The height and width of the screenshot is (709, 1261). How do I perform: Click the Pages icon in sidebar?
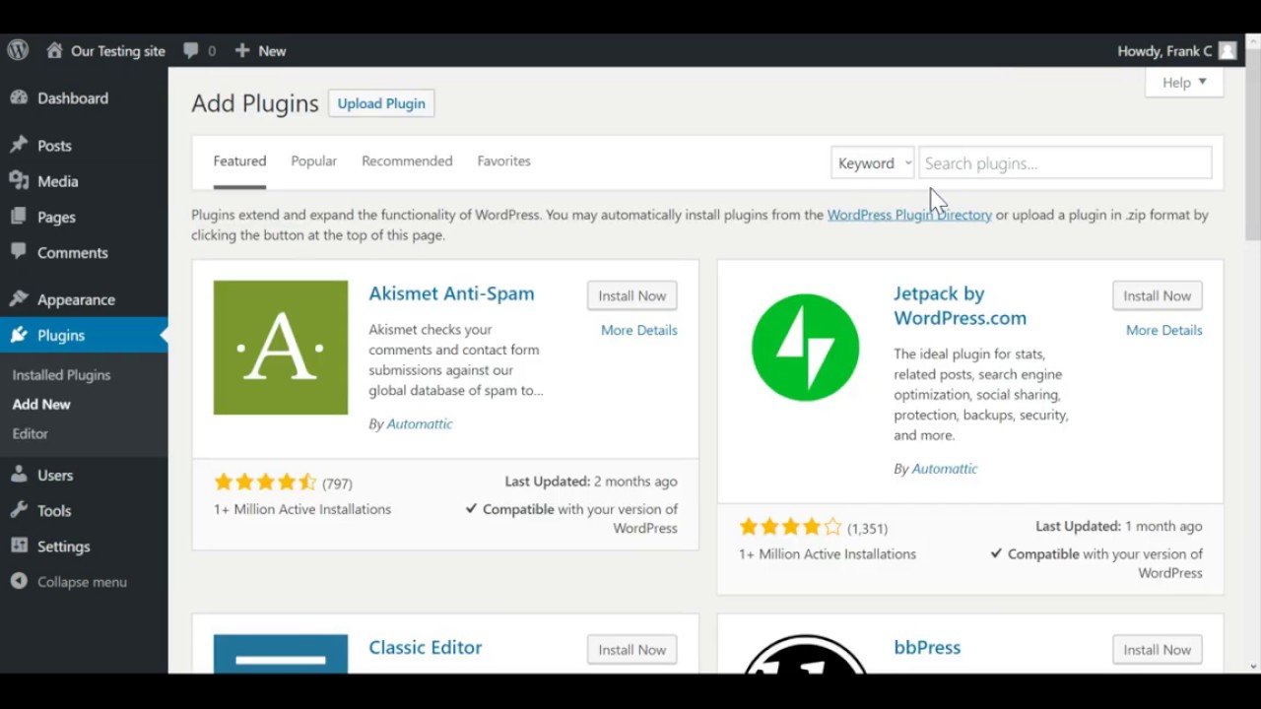(x=19, y=217)
